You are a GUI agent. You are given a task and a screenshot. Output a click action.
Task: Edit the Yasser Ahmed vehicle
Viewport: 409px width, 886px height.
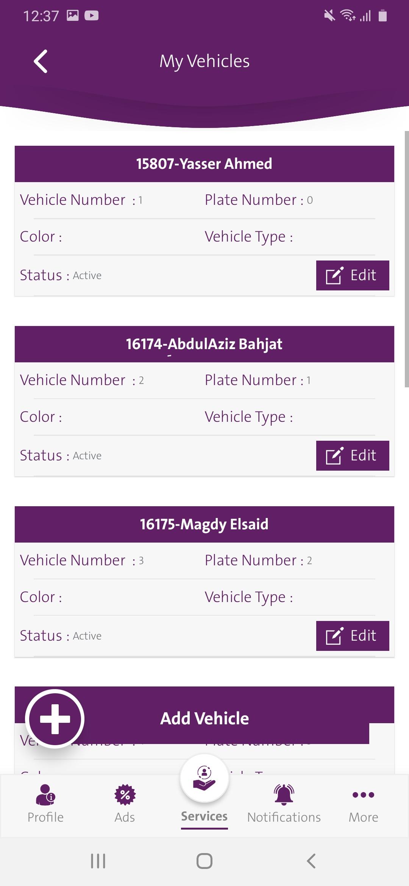pyautogui.click(x=353, y=275)
